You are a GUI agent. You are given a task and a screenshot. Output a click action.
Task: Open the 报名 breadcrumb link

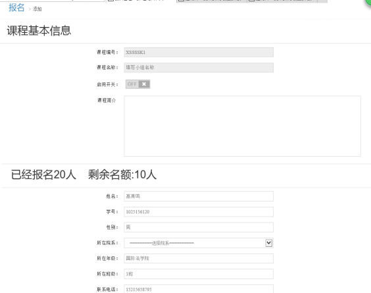point(16,8)
